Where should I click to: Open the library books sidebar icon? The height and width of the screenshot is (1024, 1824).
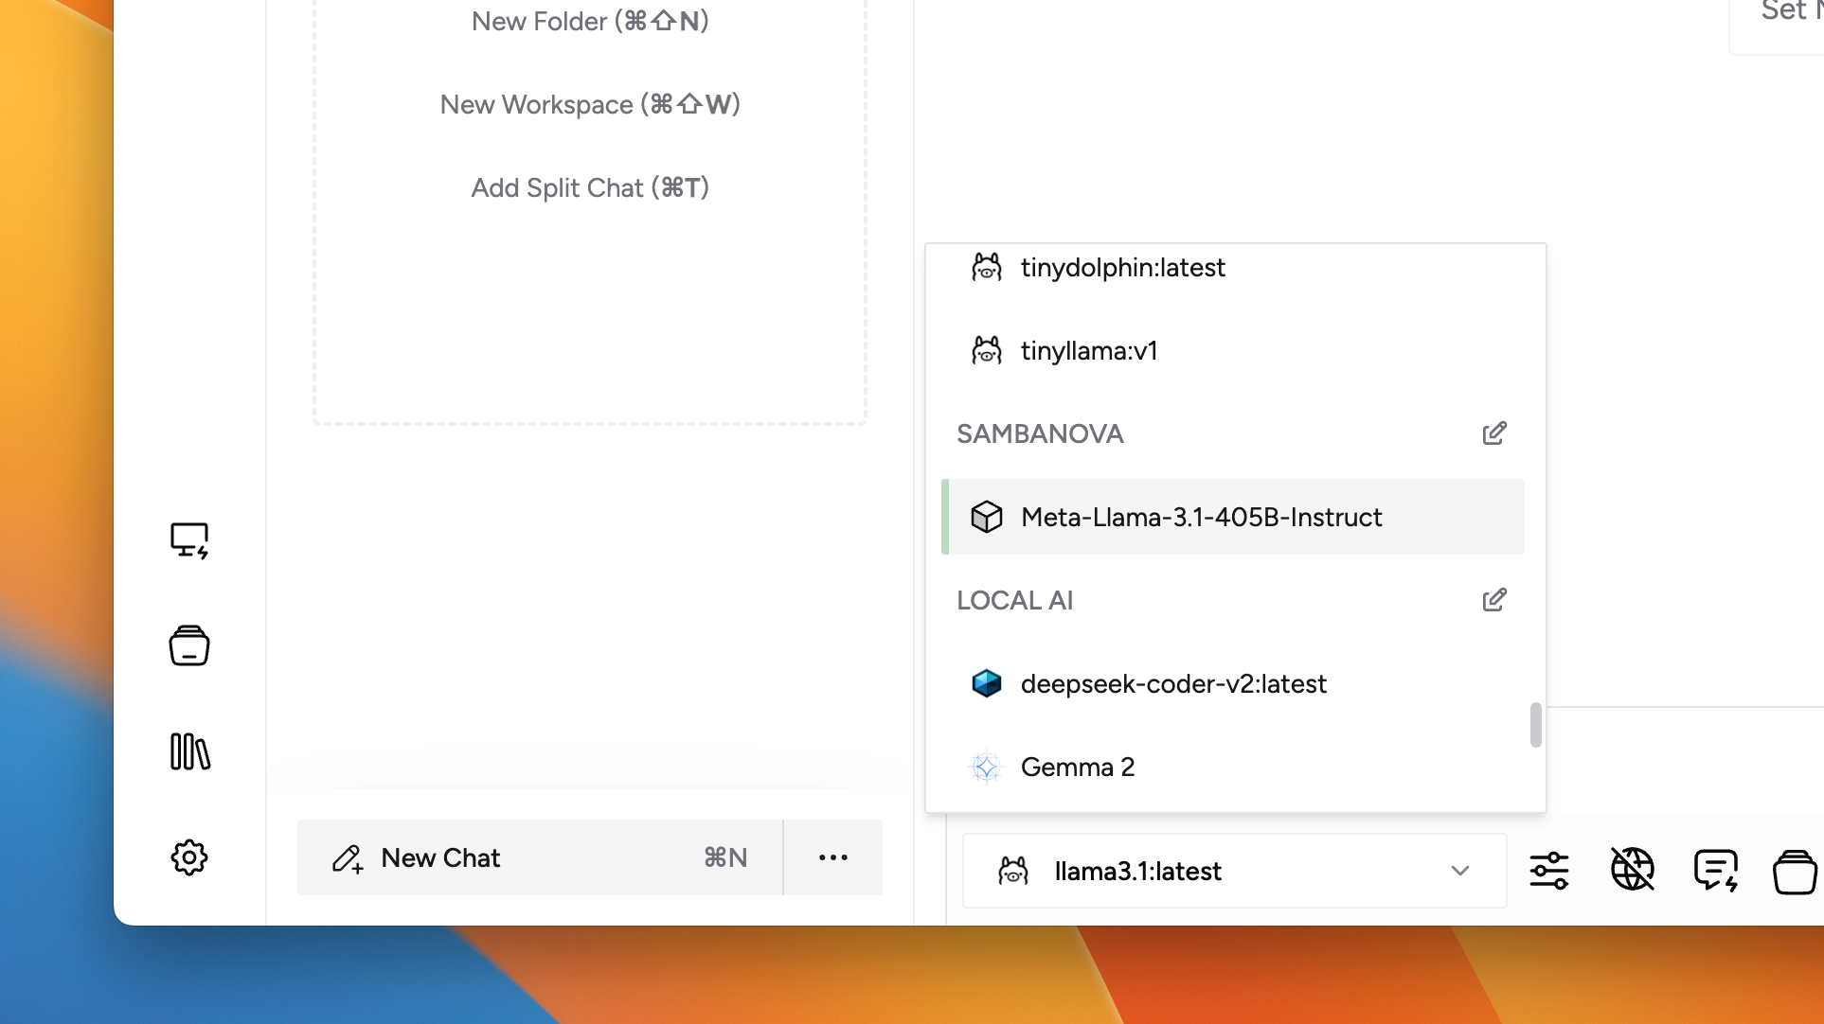[x=189, y=751]
